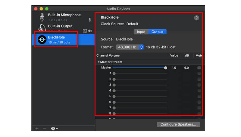The height and width of the screenshot is (137, 241).
Task: Click the Configure Speakers button
Action: pyautogui.click(x=178, y=124)
